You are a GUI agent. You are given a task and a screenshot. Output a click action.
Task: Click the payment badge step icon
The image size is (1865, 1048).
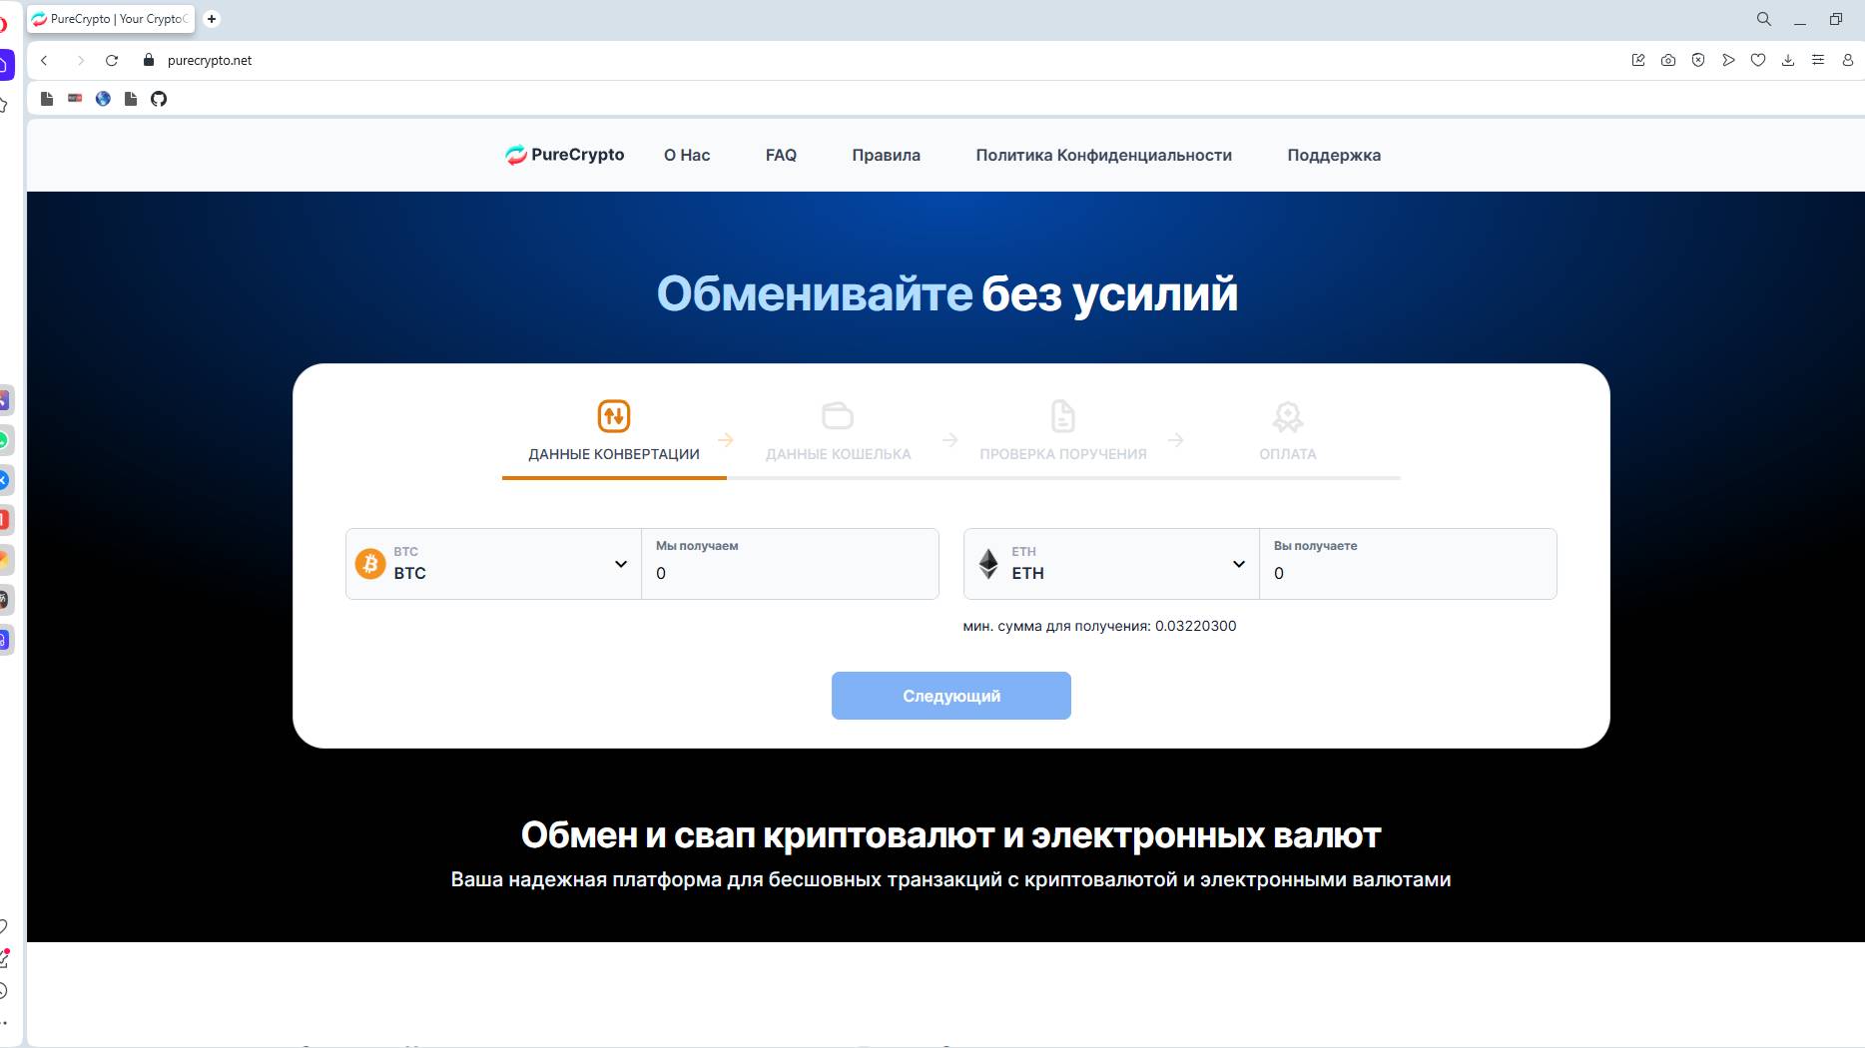click(x=1288, y=417)
